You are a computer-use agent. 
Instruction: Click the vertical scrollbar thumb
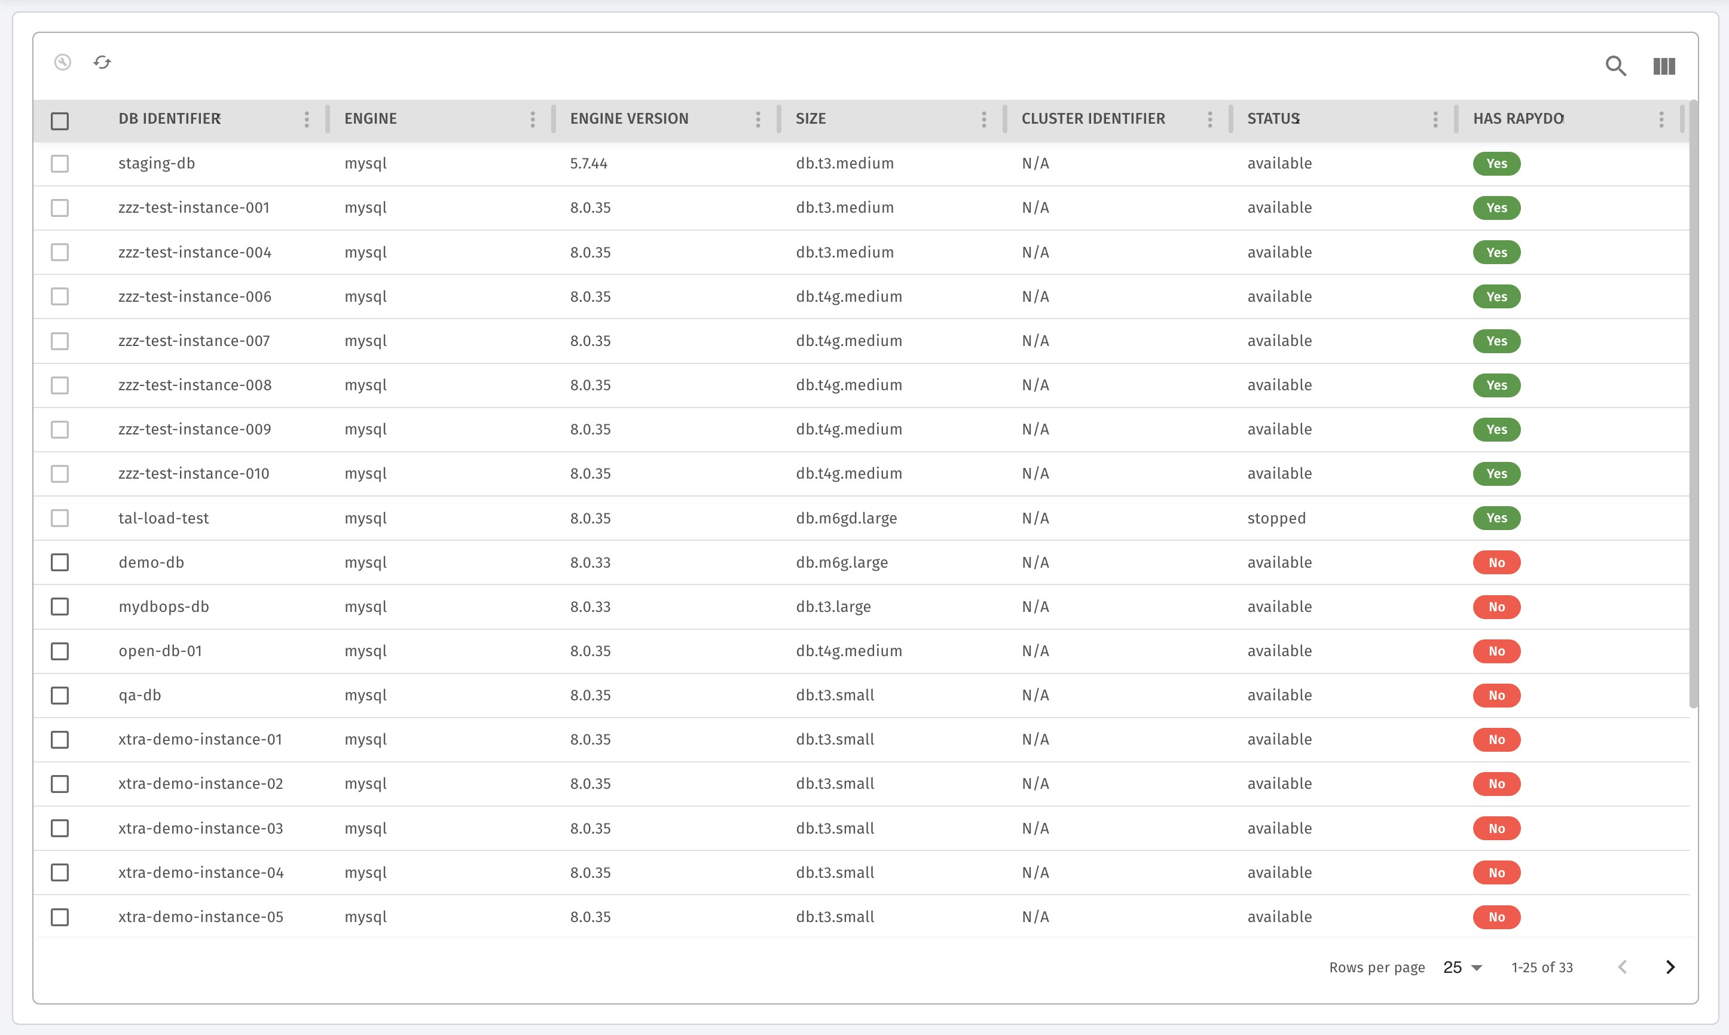point(1693,405)
